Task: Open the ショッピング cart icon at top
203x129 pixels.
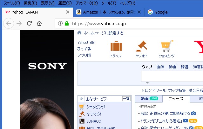Action: pyautogui.click(x=167, y=46)
